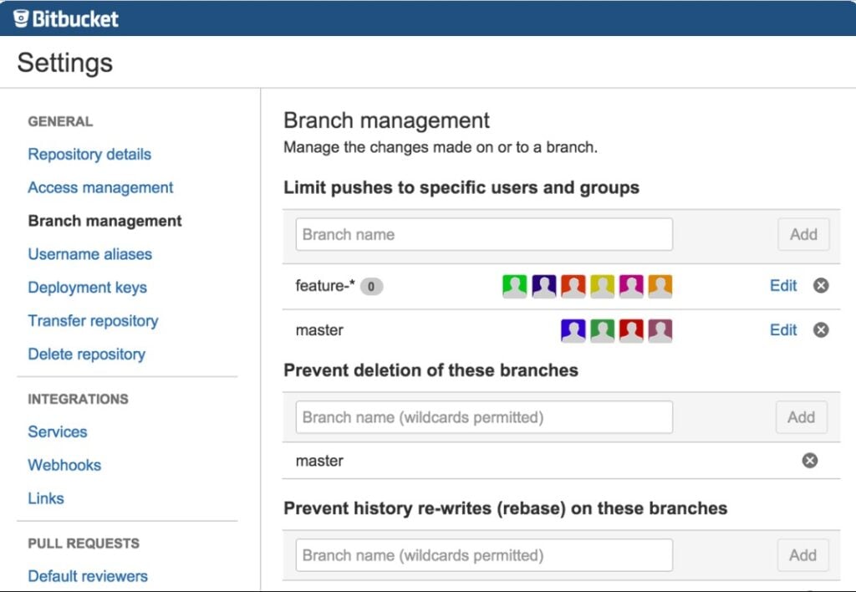Click the Bitbucket logo in the header
Screen dimensions: 856x592
point(65,18)
